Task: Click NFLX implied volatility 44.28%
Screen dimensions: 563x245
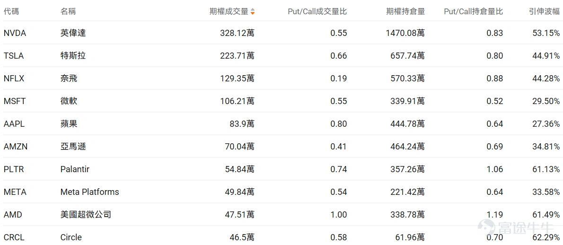Action: pos(546,78)
